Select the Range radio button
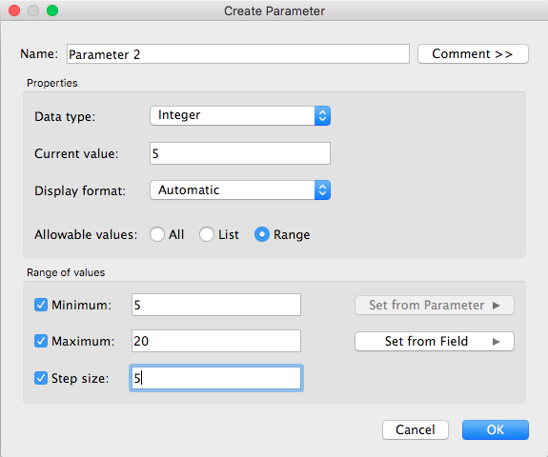Screen dimensions: 548x457 [262, 234]
